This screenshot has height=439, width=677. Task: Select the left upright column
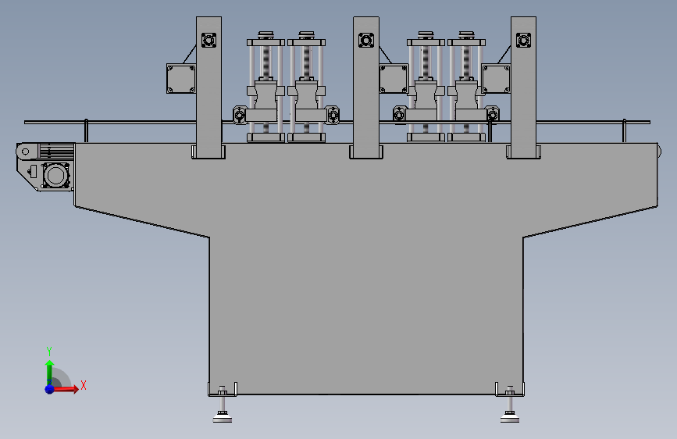209,87
